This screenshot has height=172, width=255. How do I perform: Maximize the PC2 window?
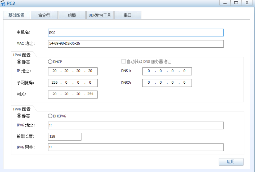236,3
